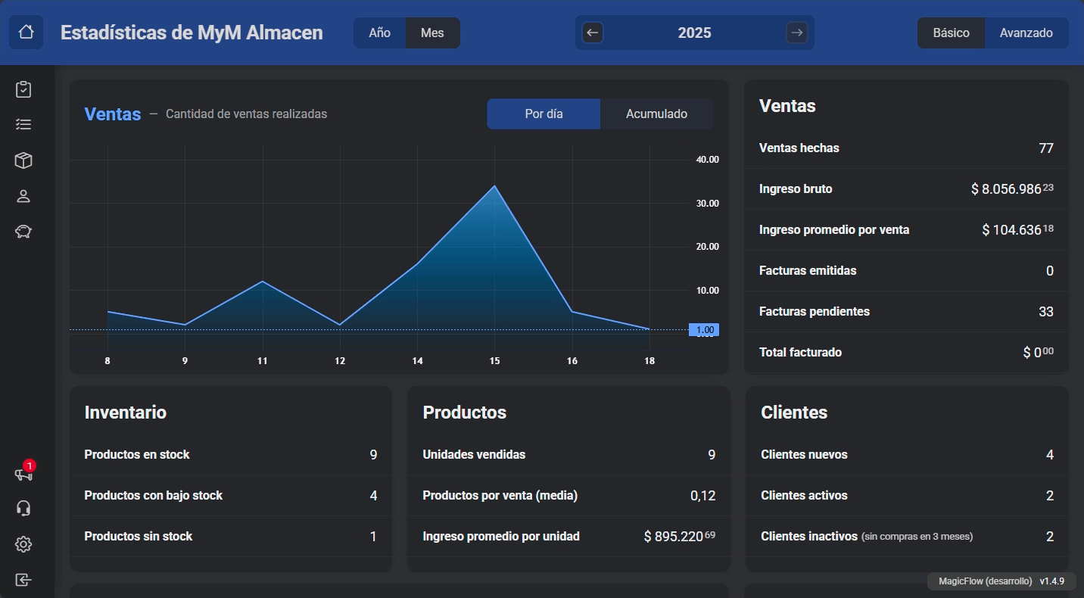Open the clipboard checklist sidebar icon
Screen dimensions: 1084x598
pyautogui.click(x=23, y=89)
